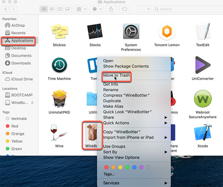The height and width of the screenshot is (187, 223).
Task: Choose Duplicate from context menu
Action: point(134,101)
